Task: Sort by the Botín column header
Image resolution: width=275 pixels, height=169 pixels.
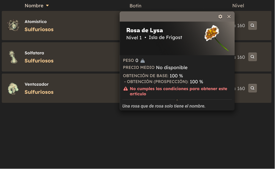Action: coord(135,6)
